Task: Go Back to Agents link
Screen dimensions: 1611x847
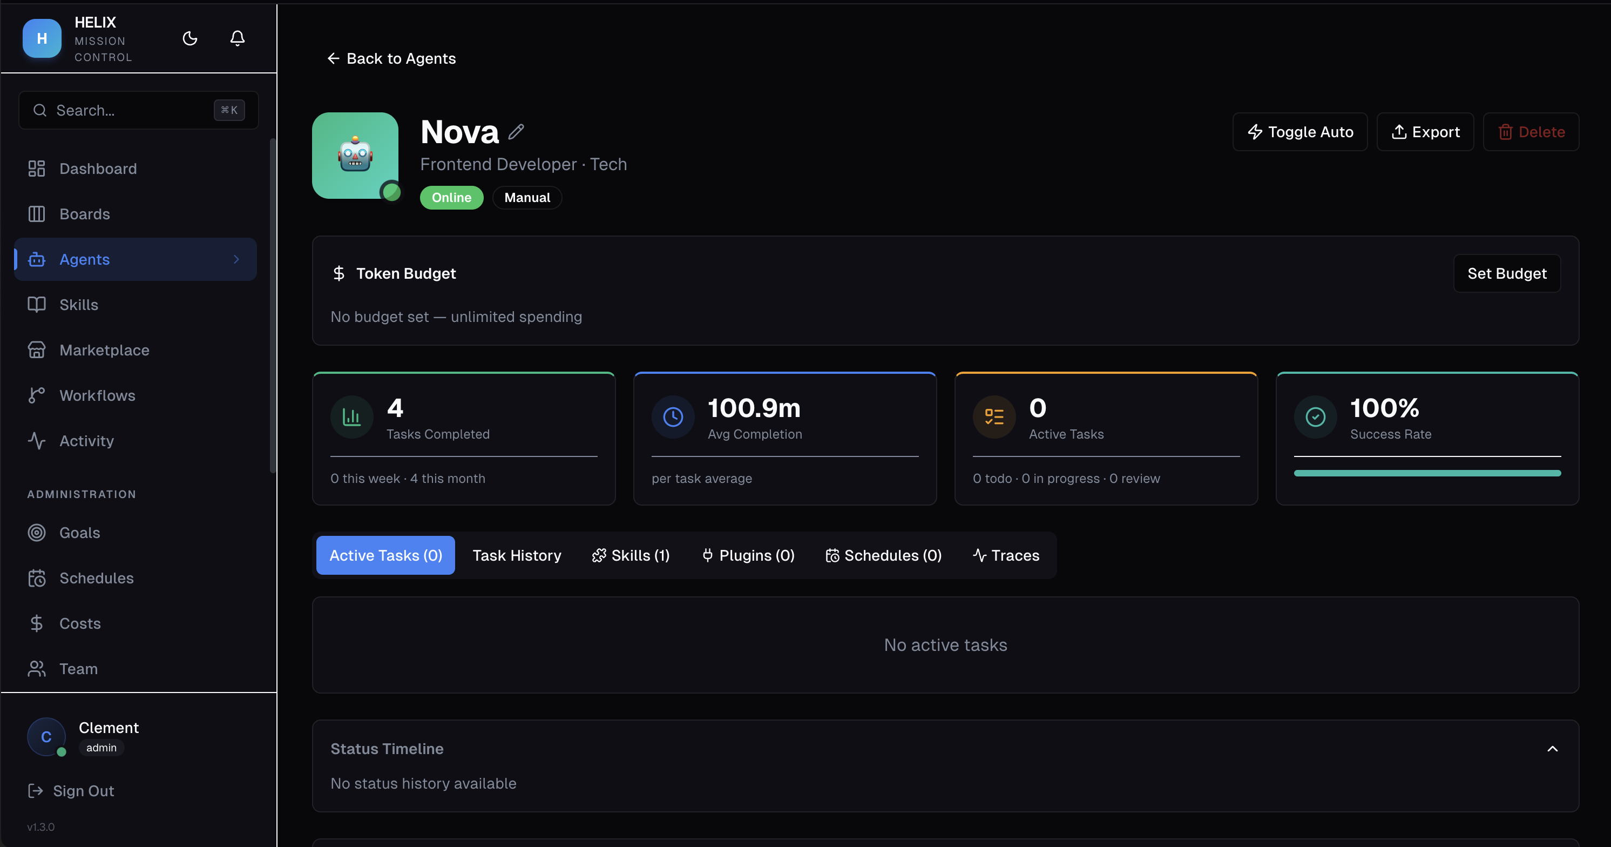Action: point(391,59)
